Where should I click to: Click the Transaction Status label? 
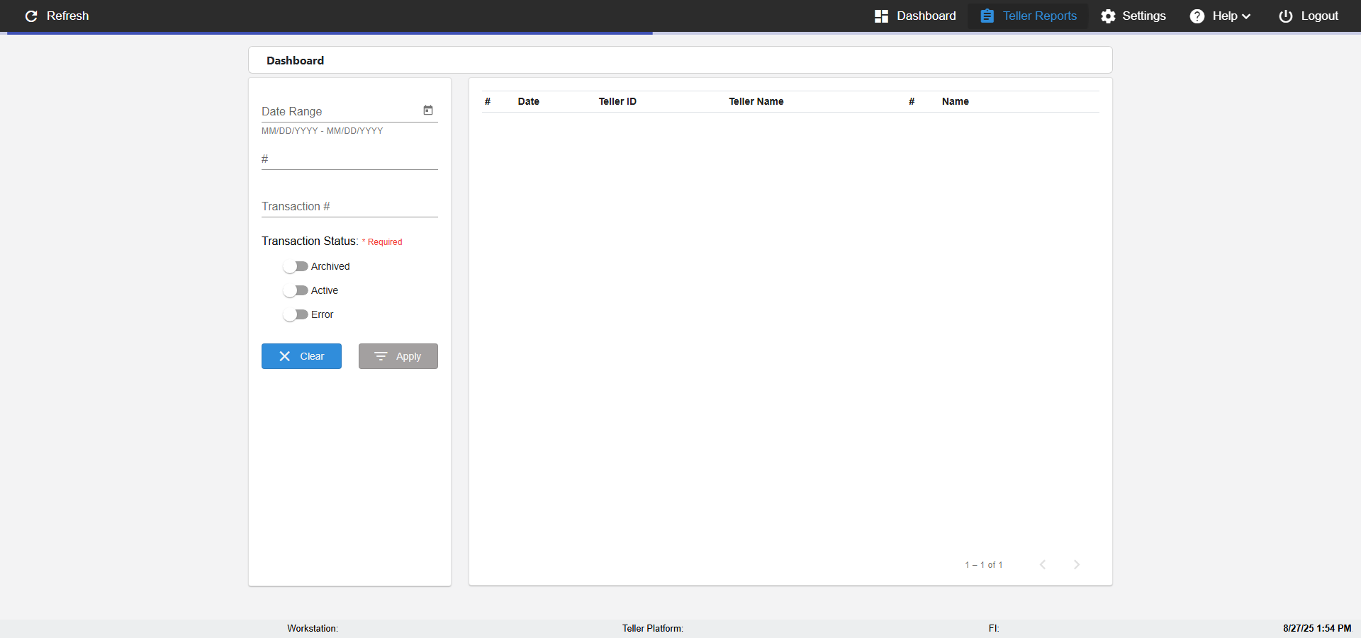coord(310,241)
